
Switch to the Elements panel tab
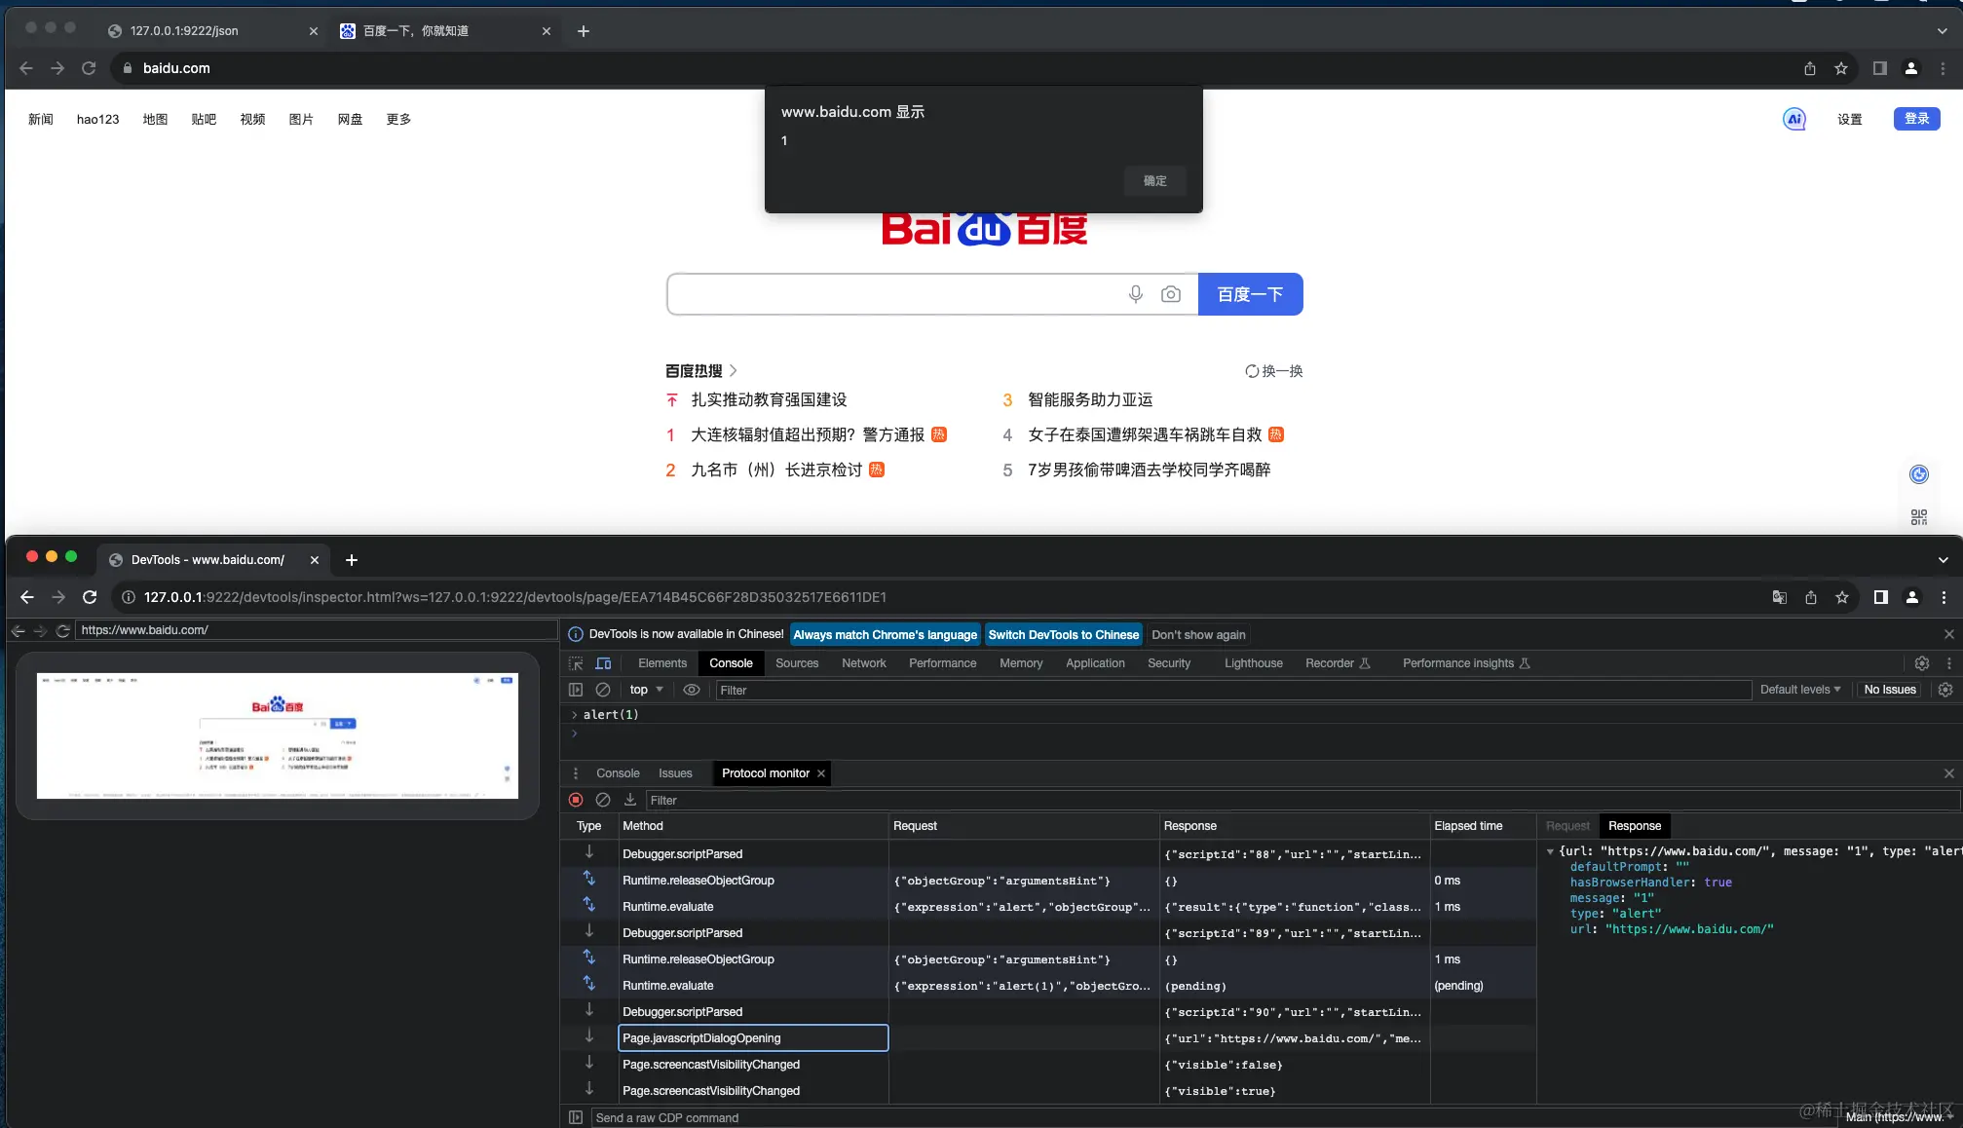click(662, 663)
